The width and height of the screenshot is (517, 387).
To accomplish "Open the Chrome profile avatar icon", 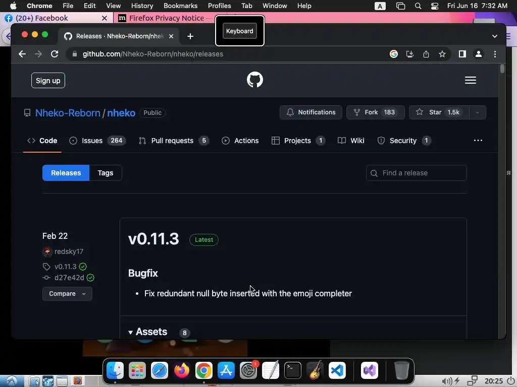I will (479, 54).
